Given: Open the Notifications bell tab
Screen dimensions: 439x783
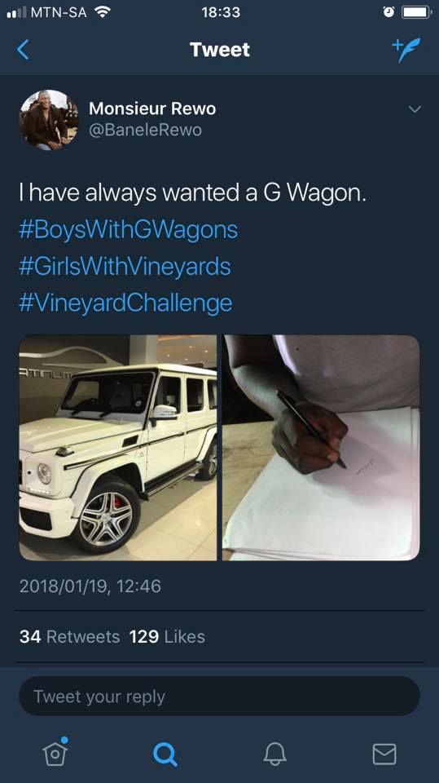Looking at the screenshot, I should point(274,754).
